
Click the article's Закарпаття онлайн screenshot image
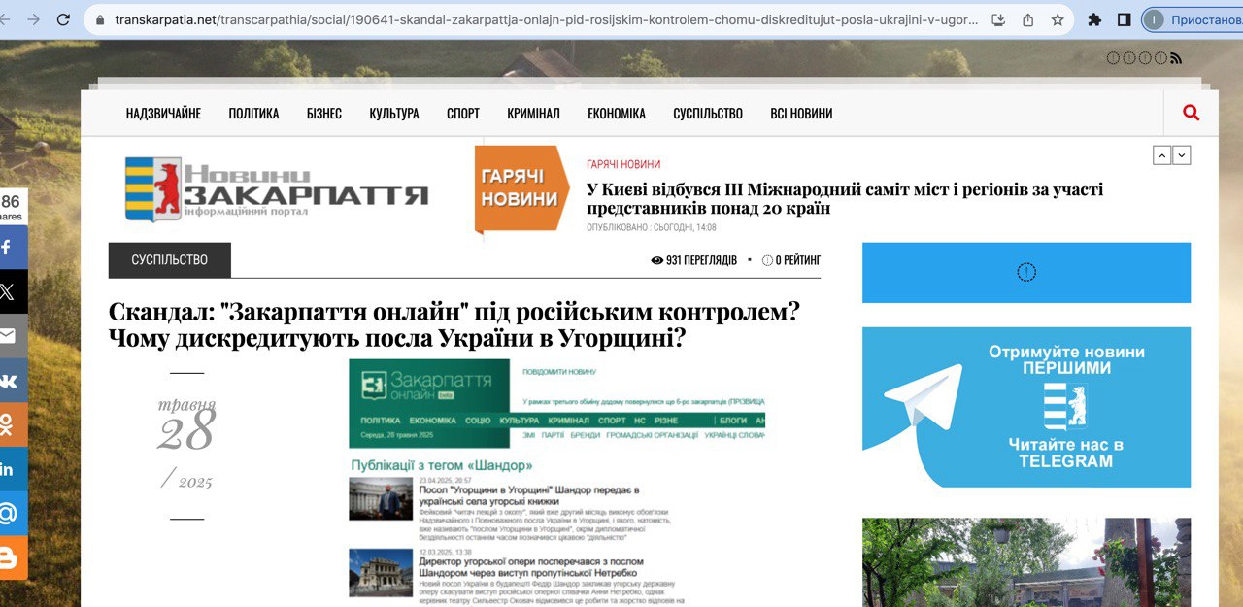[557, 483]
